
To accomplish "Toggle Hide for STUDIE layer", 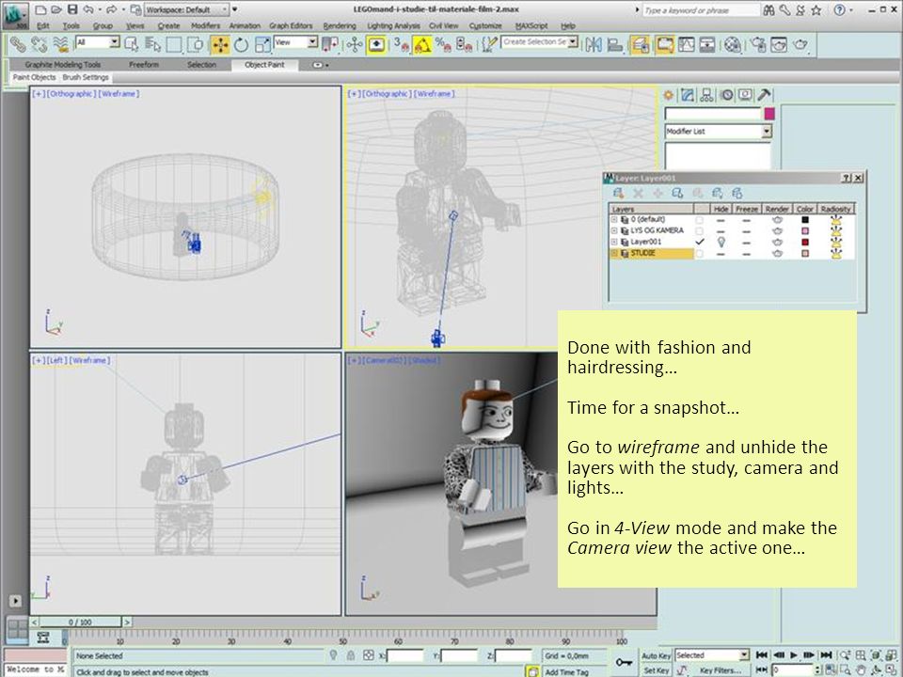I will 721,253.
